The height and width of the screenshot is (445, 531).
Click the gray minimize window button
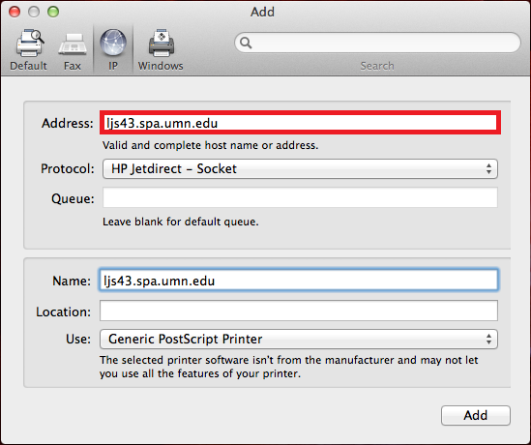[x=34, y=12]
